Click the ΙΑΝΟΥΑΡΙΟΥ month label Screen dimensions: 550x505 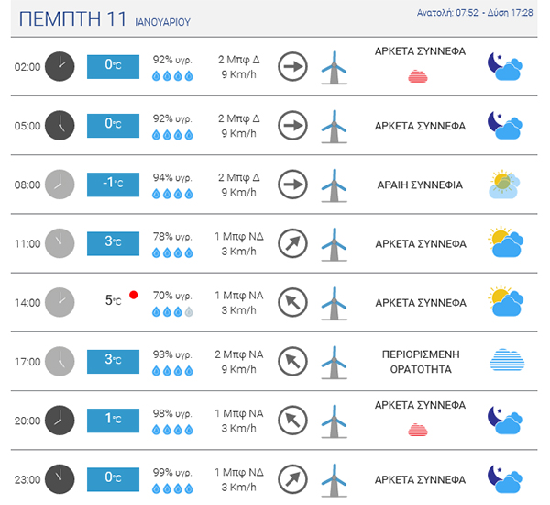pos(163,22)
